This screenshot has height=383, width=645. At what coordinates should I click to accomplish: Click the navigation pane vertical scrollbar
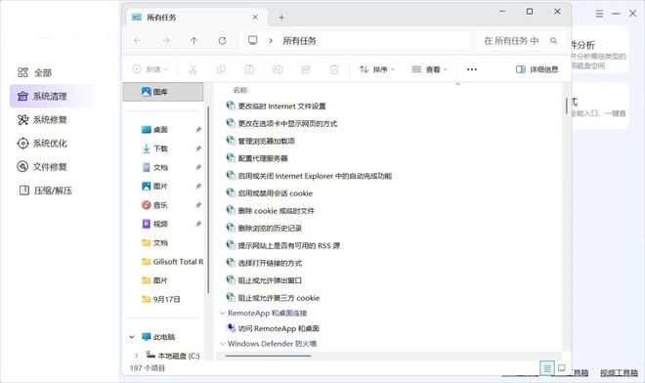(x=208, y=200)
